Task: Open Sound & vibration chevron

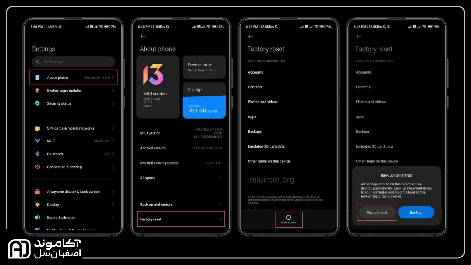Action: (113, 218)
